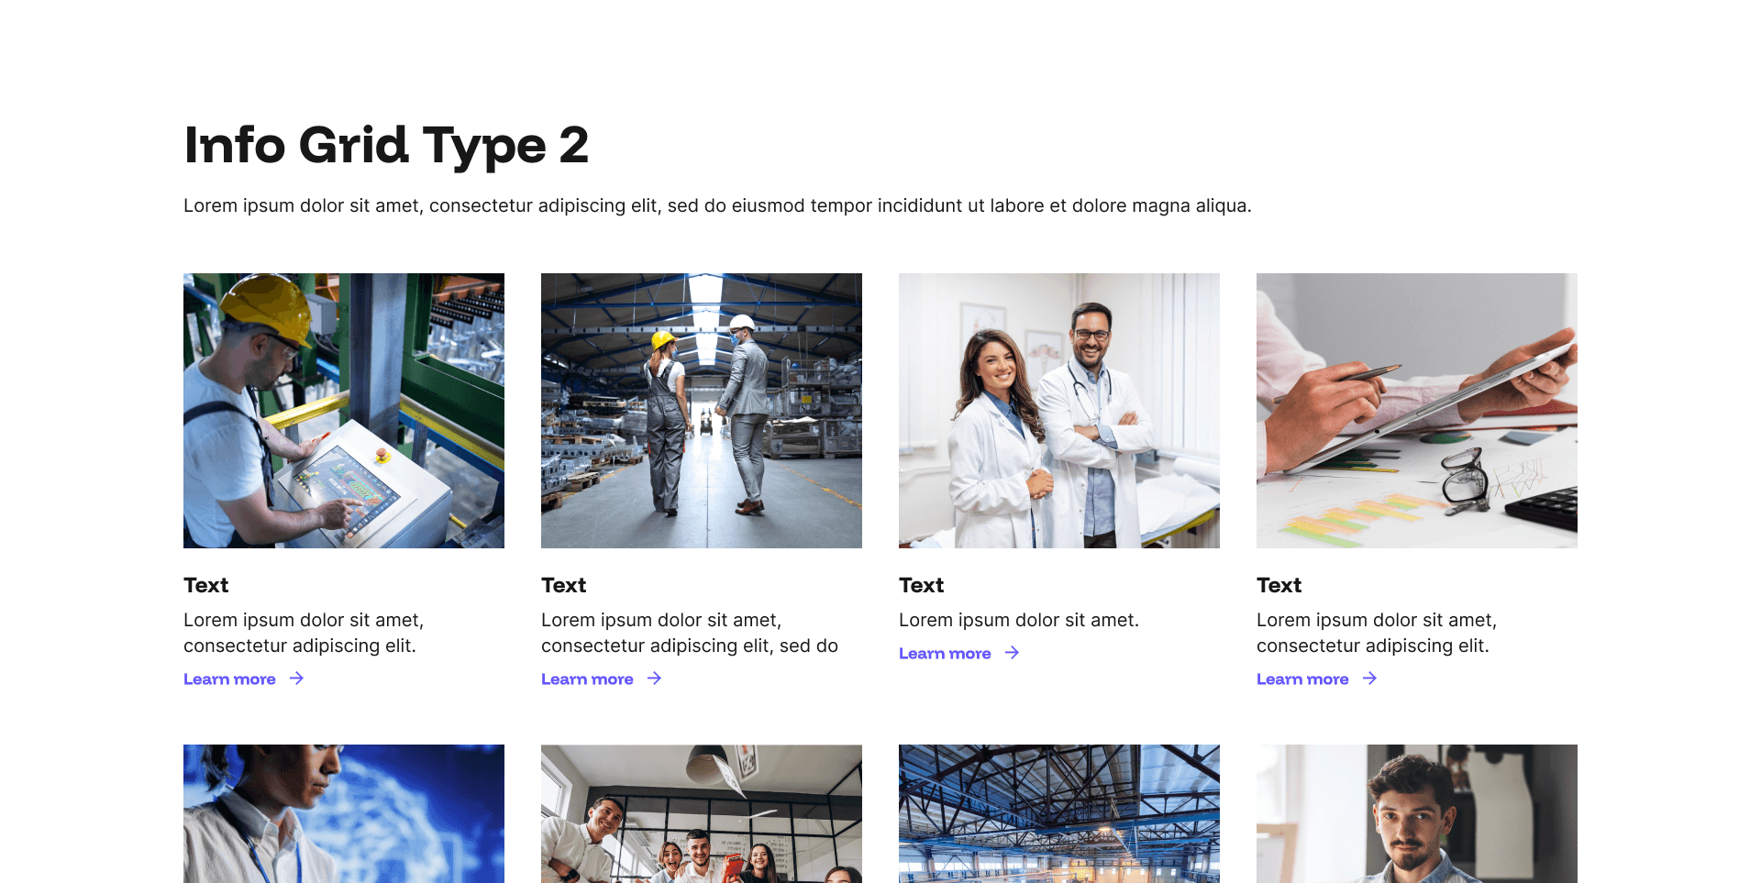Click the Text title under factory worker image

(x=205, y=585)
